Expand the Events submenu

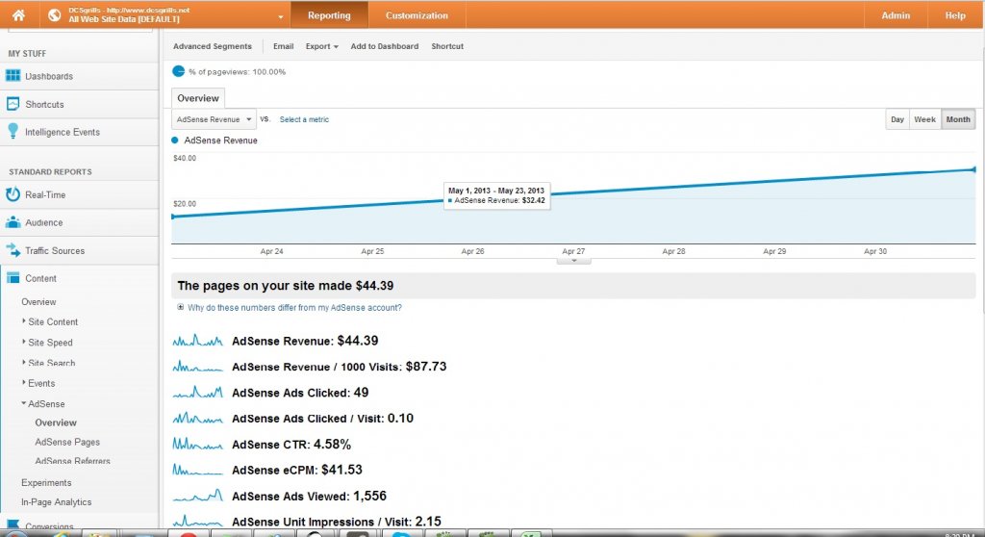click(x=38, y=383)
